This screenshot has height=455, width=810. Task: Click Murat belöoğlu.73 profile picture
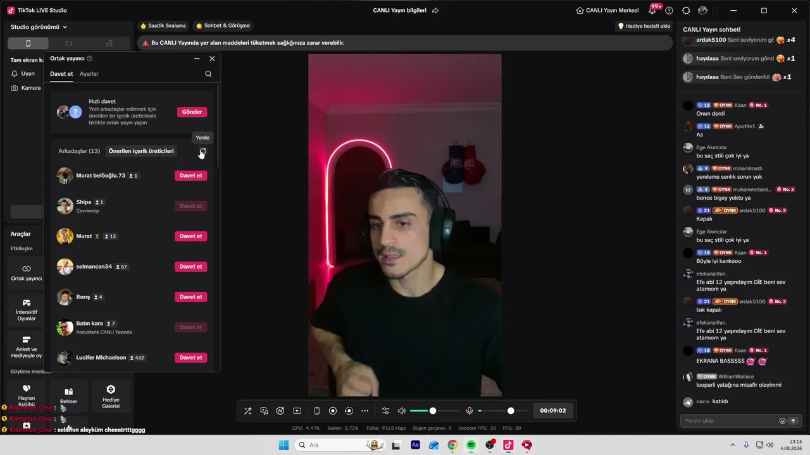point(65,176)
